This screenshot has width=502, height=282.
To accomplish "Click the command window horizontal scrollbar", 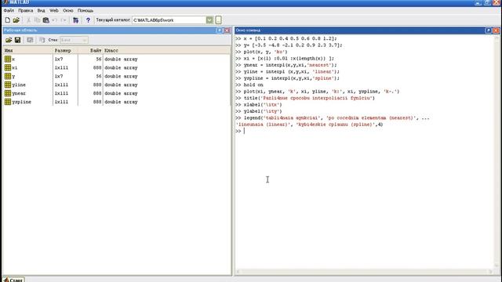I will [365, 272].
